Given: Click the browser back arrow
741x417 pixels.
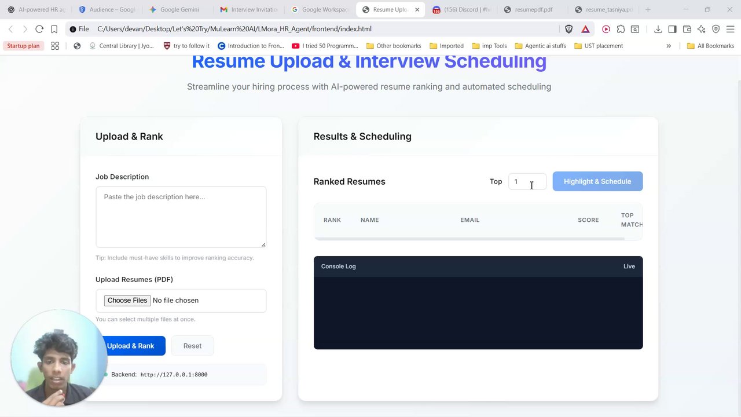Looking at the screenshot, I should 10,29.
